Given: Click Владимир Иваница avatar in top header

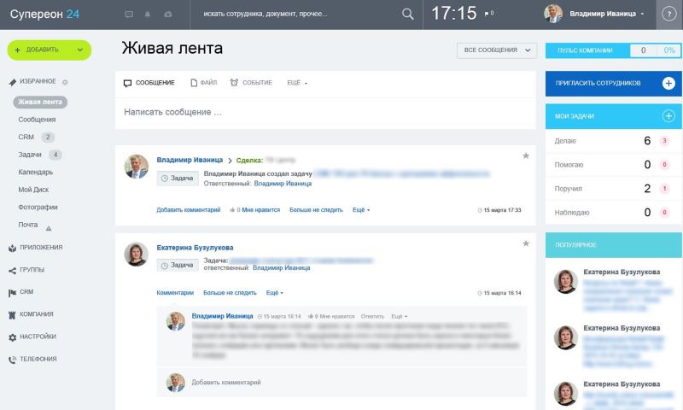Looking at the screenshot, I should click(x=553, y=14).
